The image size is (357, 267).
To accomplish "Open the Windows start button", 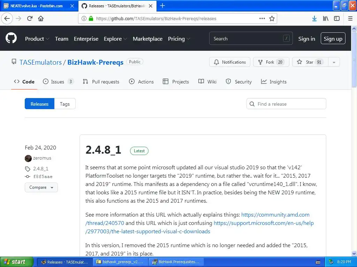I will [x=17, y=262].
